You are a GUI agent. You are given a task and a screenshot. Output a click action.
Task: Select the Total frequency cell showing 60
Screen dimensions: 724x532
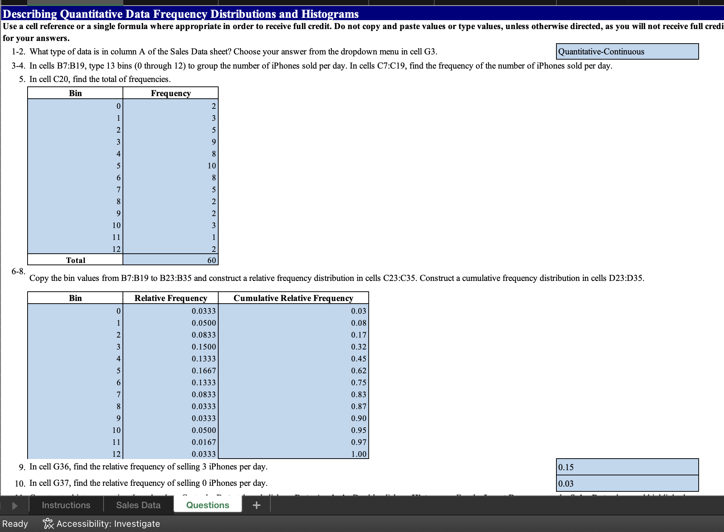(x=171, y=260)
